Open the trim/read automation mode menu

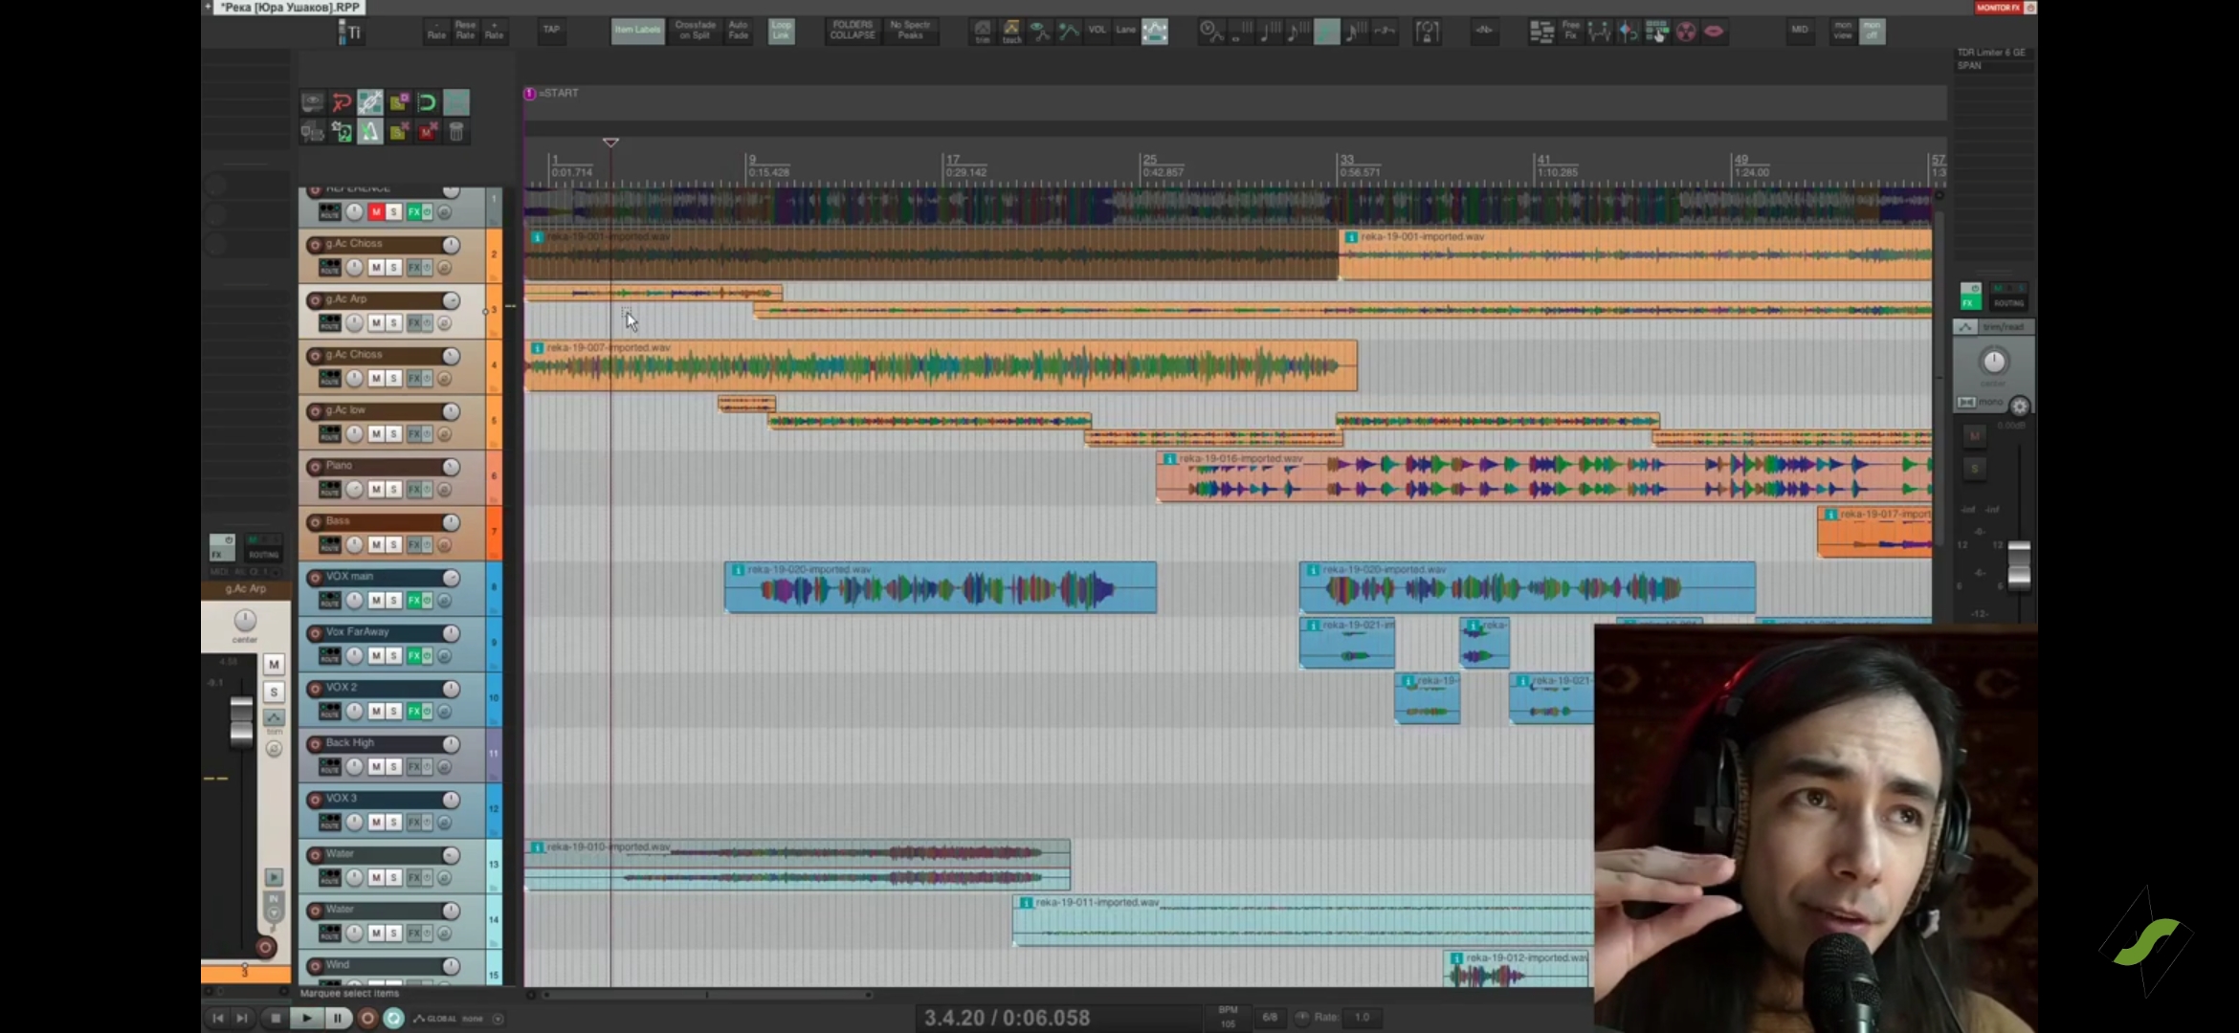point(2002,327)
